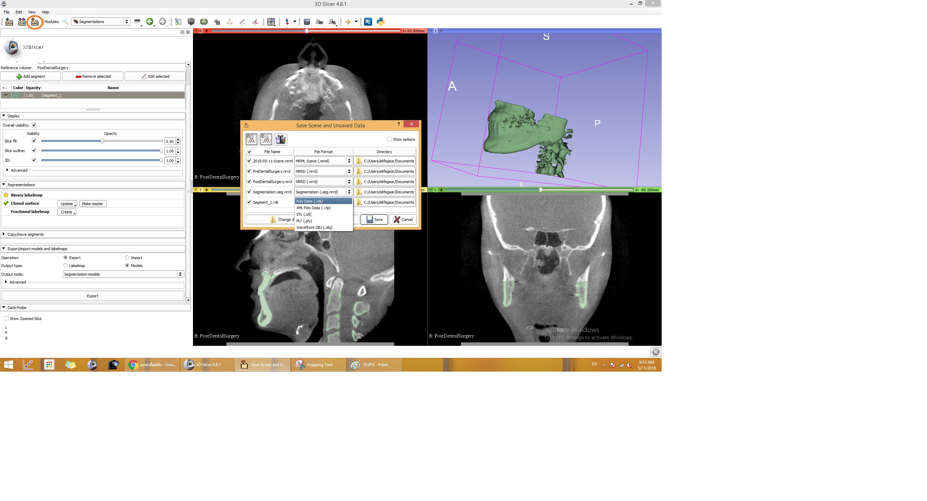The width and height of the screenshot is (927, 501).
Task: Choose STL (.stl) format option
Action: [323, 215]
